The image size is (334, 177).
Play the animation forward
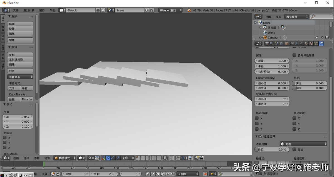[x=163, y=174]
